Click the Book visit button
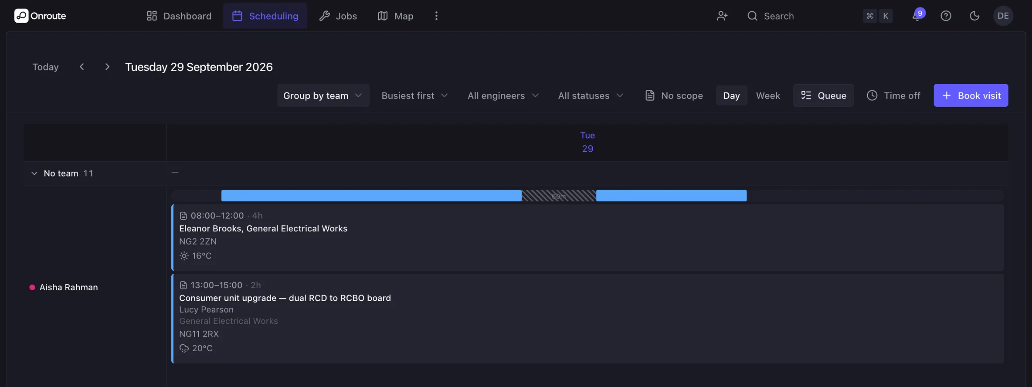 tap(971, 95)
